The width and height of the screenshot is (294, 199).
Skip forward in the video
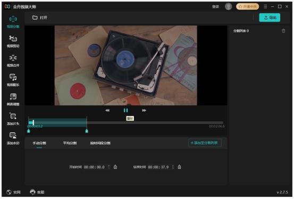point(144,111)
